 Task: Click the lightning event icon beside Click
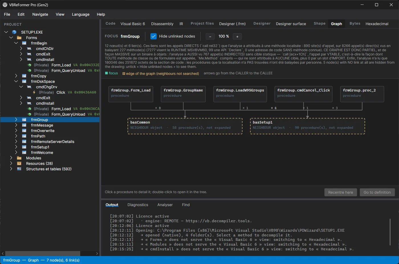click(34, 92)
